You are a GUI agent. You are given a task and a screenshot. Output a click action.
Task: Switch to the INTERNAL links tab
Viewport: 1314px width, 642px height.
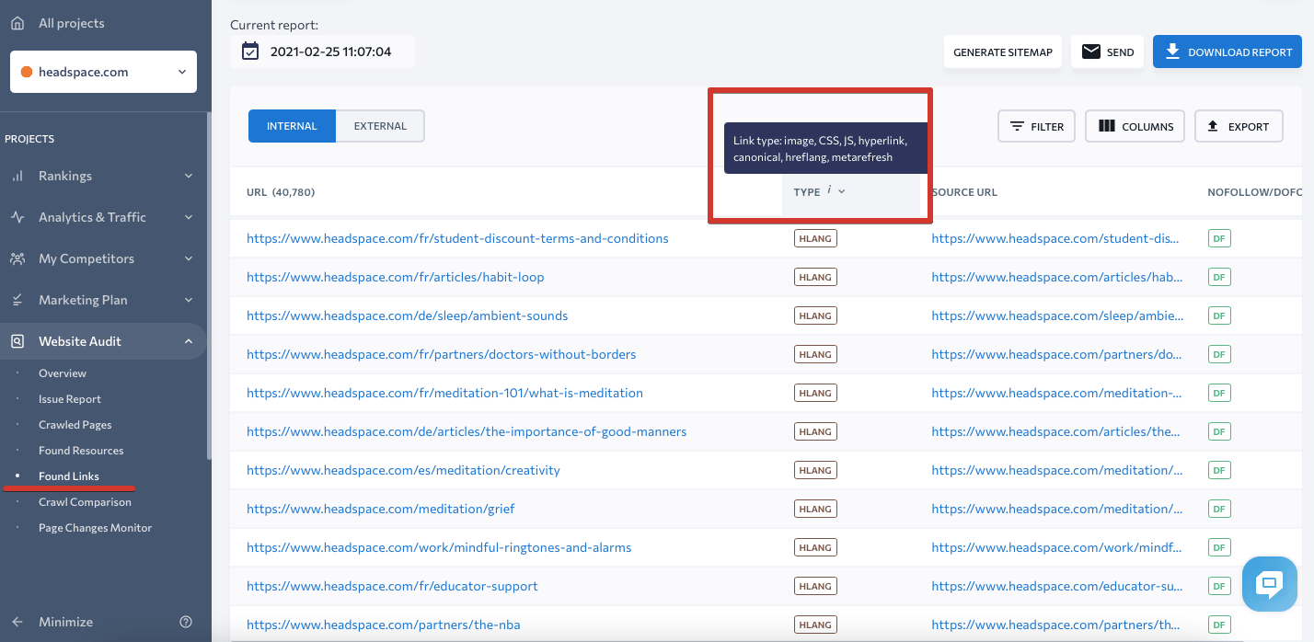[292, 126]
